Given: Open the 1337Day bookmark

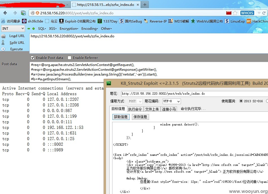Looking at the screenshot, I should pyautogui.click(x=107, y=21).
